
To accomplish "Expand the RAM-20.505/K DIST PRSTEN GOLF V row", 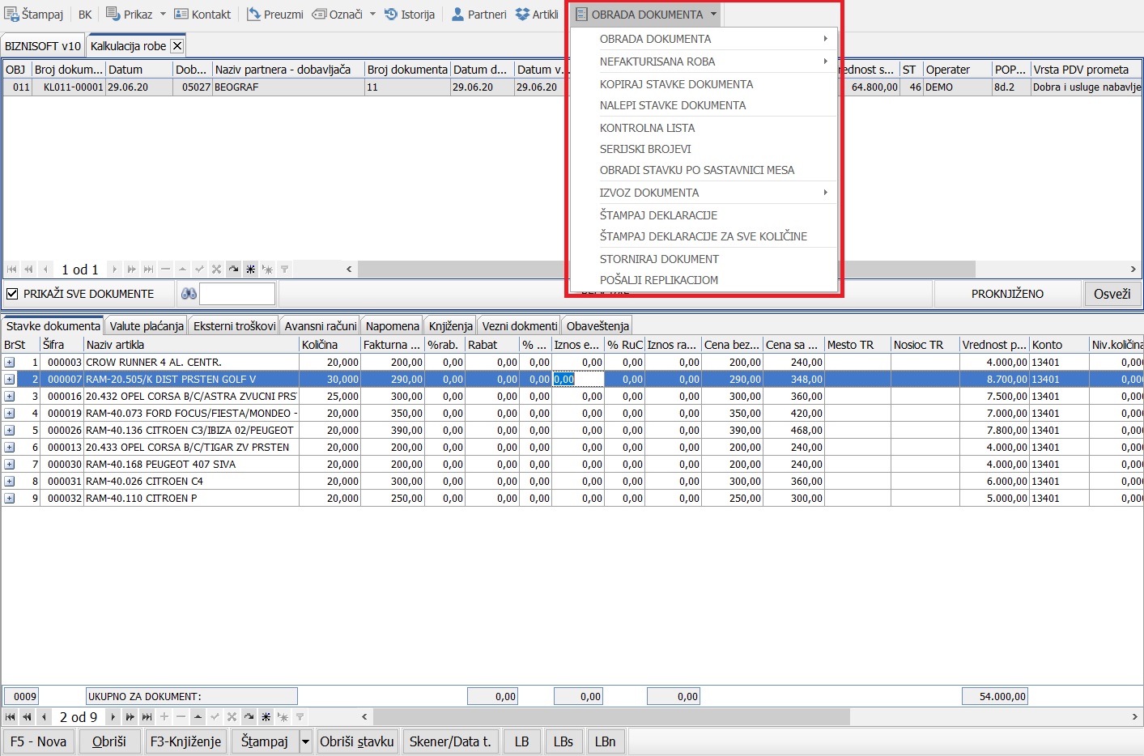I will (x=9, y=380).
